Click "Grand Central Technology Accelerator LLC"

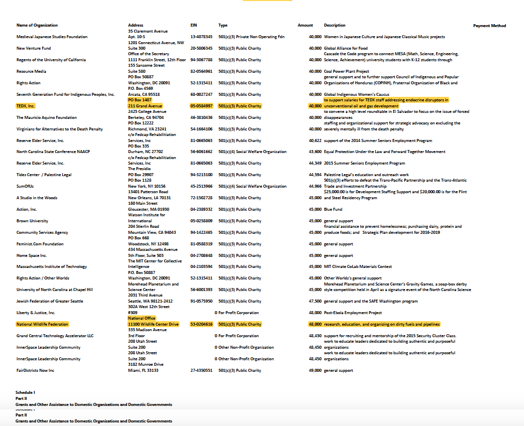(55, 336)
